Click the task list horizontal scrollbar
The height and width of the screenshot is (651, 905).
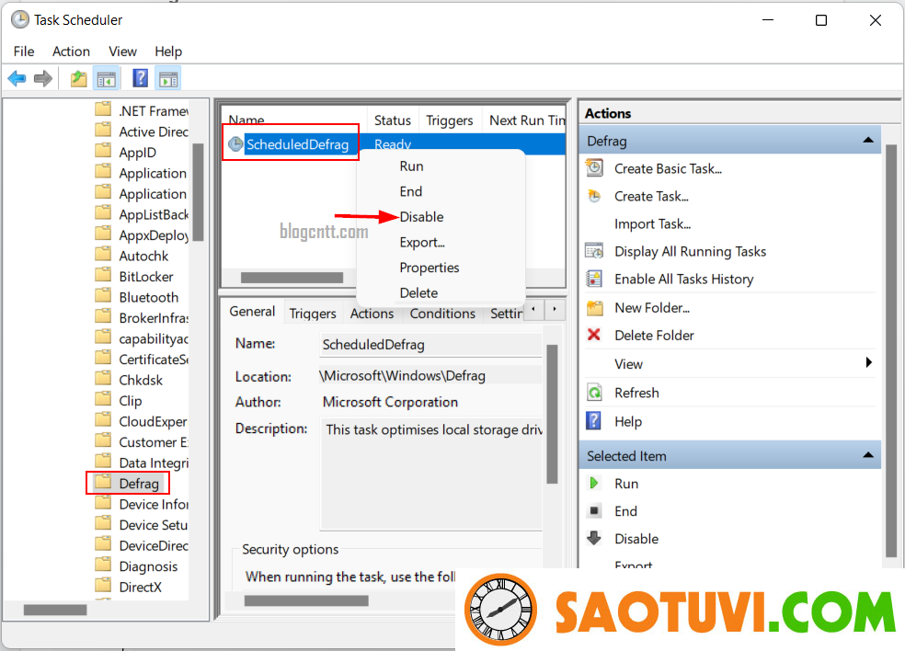[292, 277]
